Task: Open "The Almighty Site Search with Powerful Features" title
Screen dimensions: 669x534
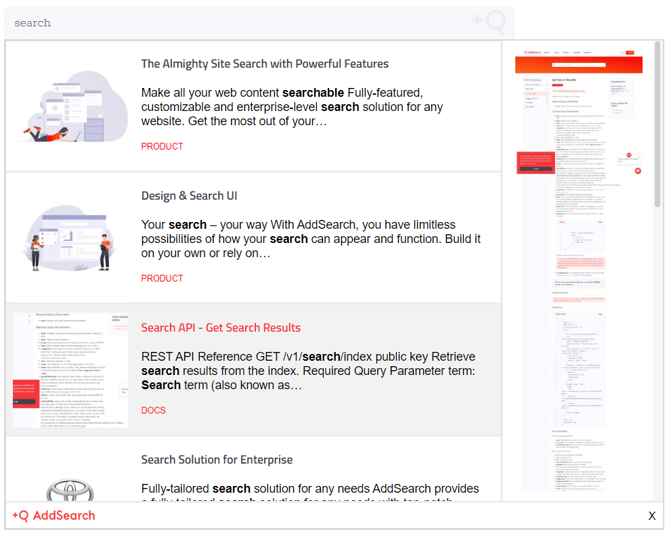Action: tap(265, 64)
